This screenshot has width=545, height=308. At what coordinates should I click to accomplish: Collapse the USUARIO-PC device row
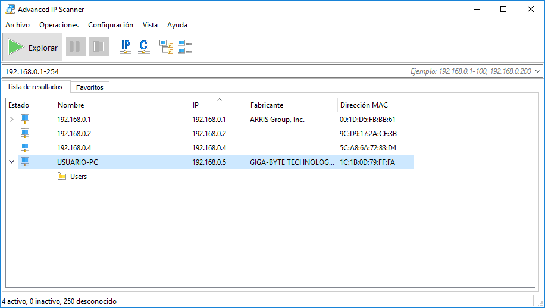tap(11, 162)
